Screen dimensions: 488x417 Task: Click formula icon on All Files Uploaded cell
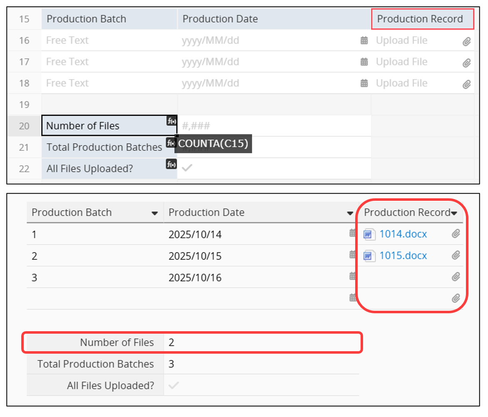[x=172, y=164]
